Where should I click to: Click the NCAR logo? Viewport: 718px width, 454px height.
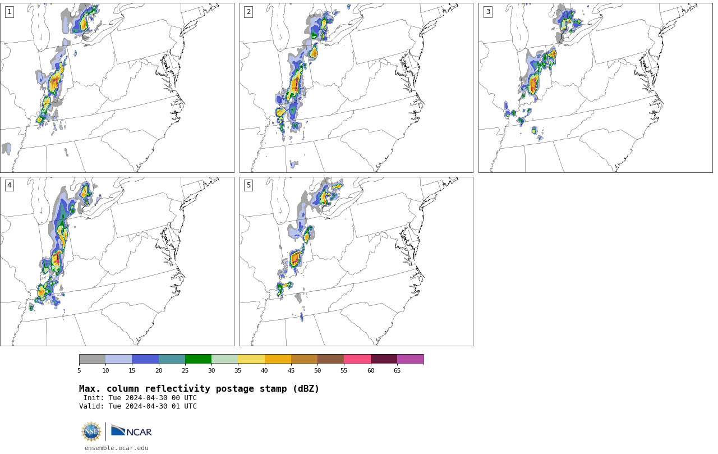[x=131, y=431]
